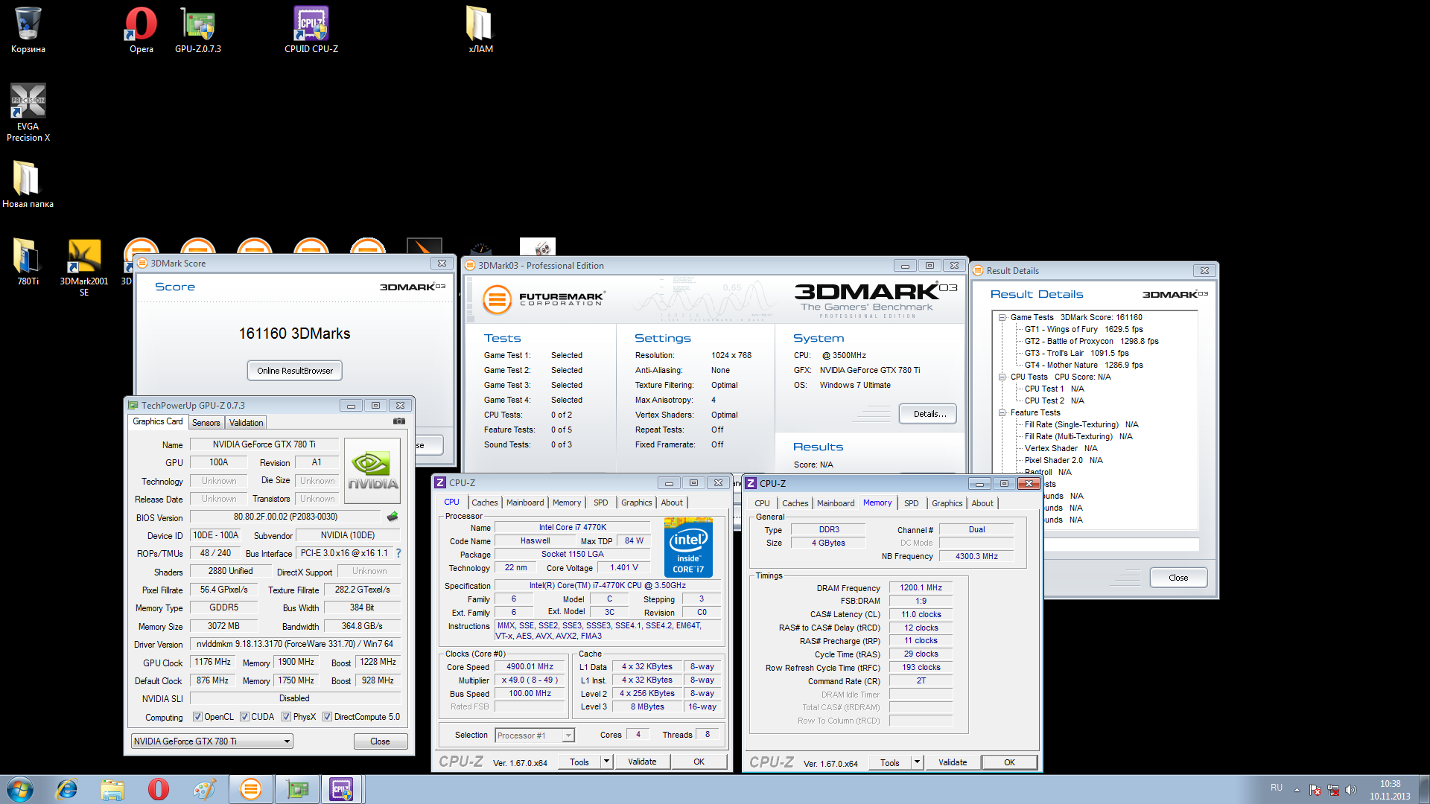The height and width of the screenshot is (804, 1430).
Task: Open Opera from the taskbar
Action: coord(159,789)
